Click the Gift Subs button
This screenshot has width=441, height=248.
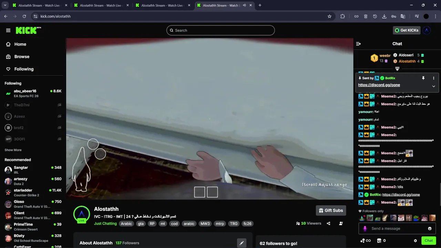[331, 210]
